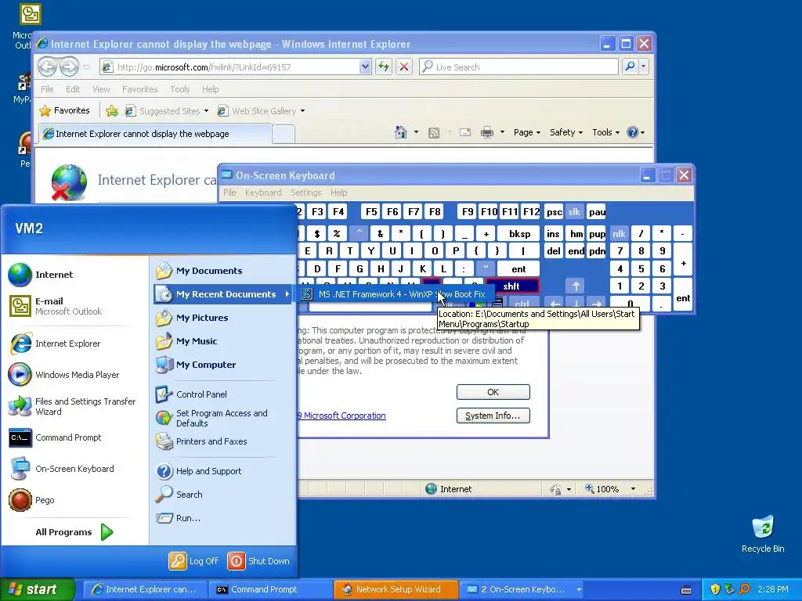802x601 pixels.
Task: Switch to Command Prompt taskbar button
Action: pyautogui.click(x=269, y=589)
